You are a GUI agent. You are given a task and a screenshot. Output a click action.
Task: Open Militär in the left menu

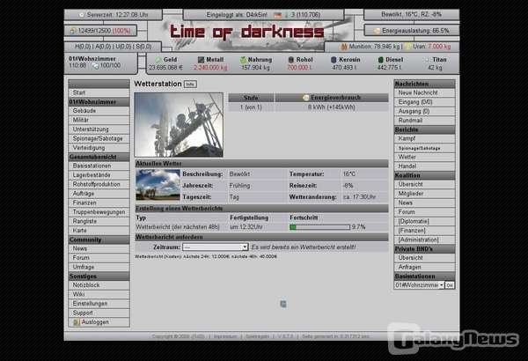99,120
